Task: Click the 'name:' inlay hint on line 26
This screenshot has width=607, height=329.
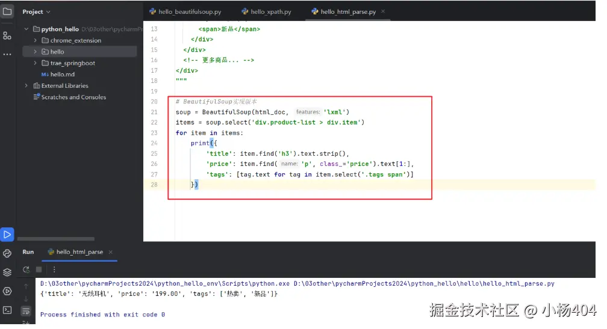Action: pos(289,164)
